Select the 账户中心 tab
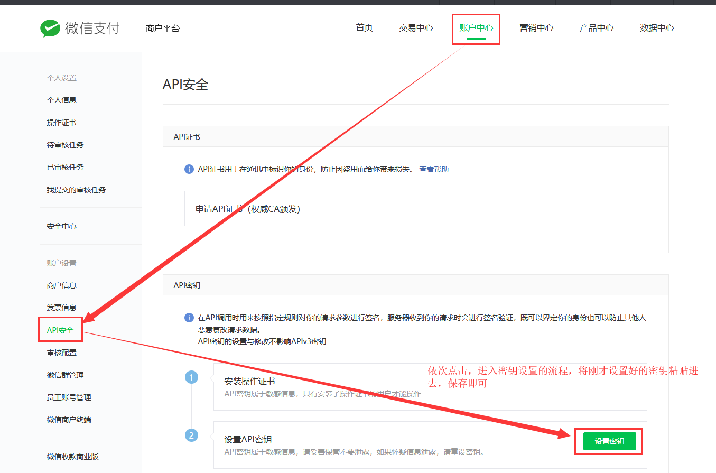Viewport: 716px width, 473px height. (476, 28)
